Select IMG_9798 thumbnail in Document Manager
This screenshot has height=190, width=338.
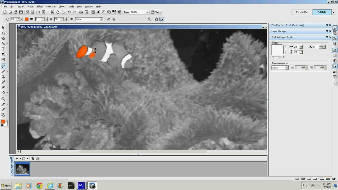pyautogui.click(x=22, y=169)
